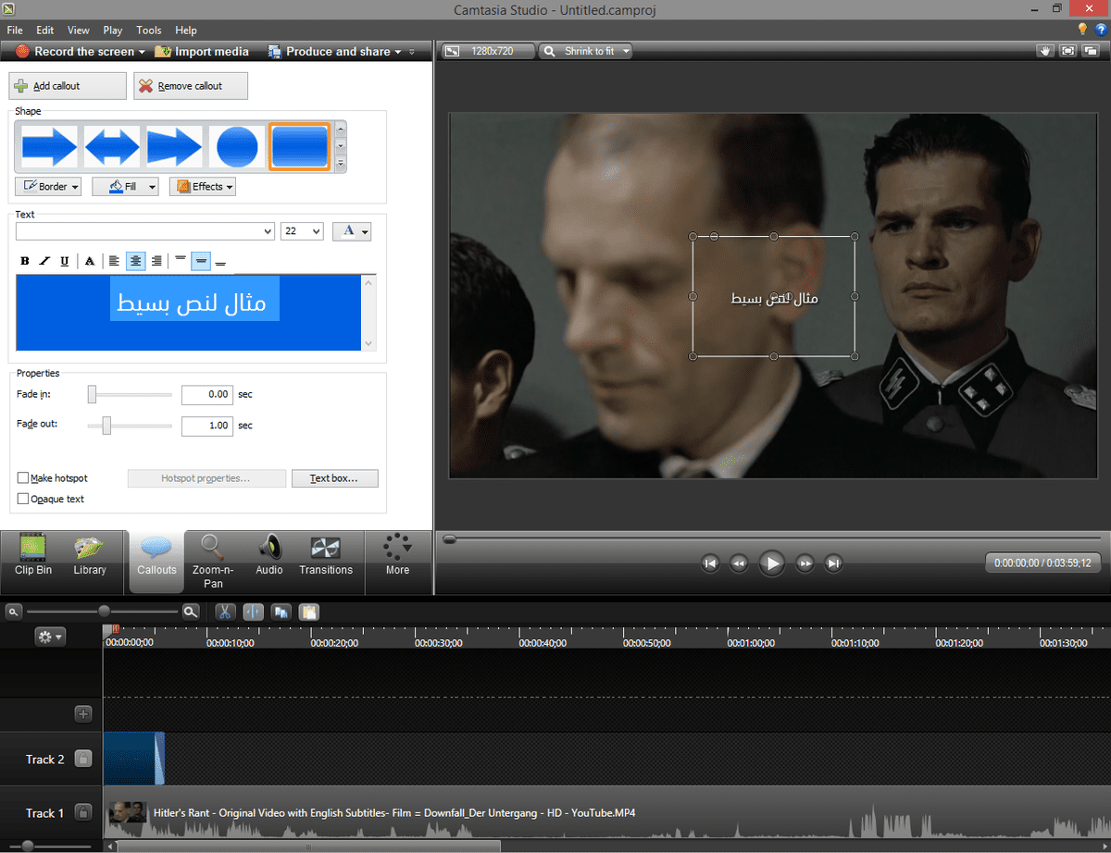The width and height of the screenshot is (1111, 853).
Task: Click the Remove callout button
Action: [191, 86]
